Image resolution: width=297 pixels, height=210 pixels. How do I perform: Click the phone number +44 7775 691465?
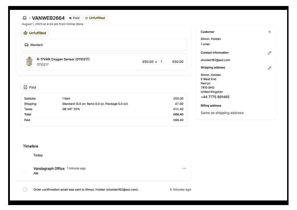tap(215, 97)
